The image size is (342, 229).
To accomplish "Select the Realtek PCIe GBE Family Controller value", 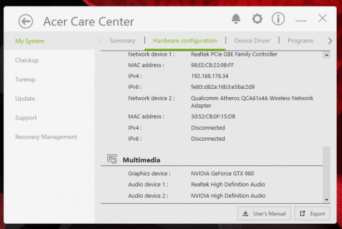I will click(234, 54).
